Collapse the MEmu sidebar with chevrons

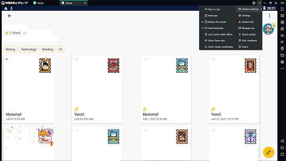pyautogui.click(x=282, y=3)
